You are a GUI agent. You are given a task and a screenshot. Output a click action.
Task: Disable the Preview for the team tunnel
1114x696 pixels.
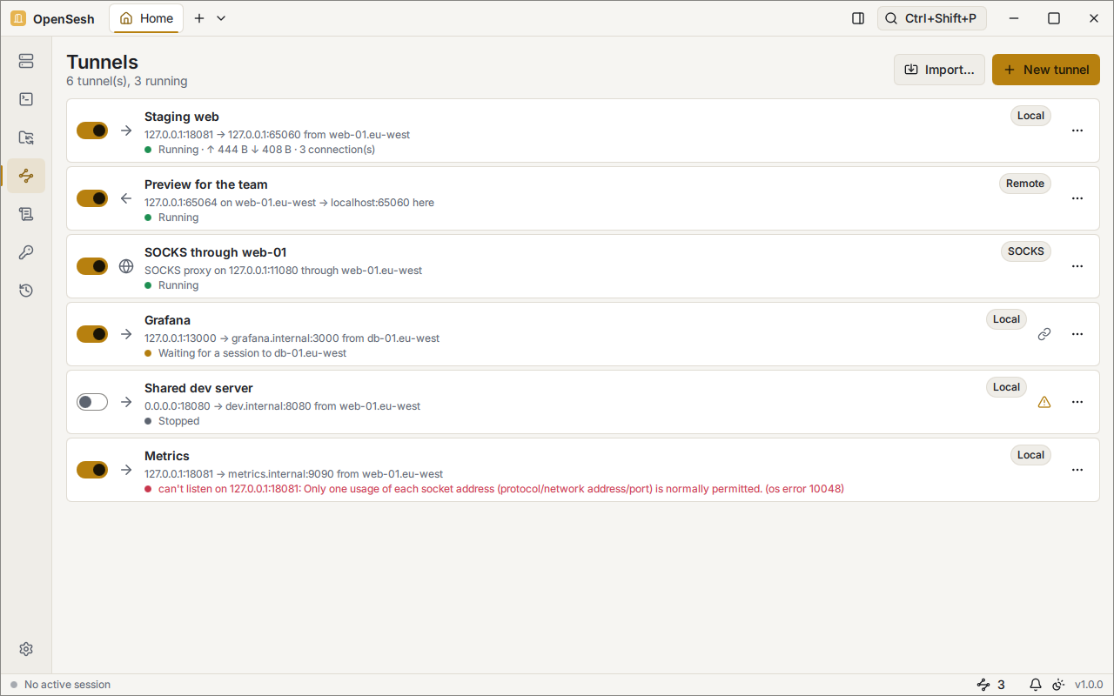[92, 198]
